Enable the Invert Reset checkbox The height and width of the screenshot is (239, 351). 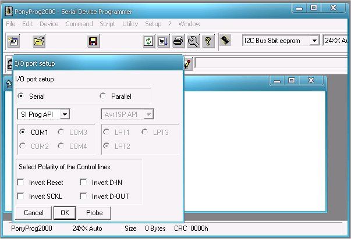20,182
